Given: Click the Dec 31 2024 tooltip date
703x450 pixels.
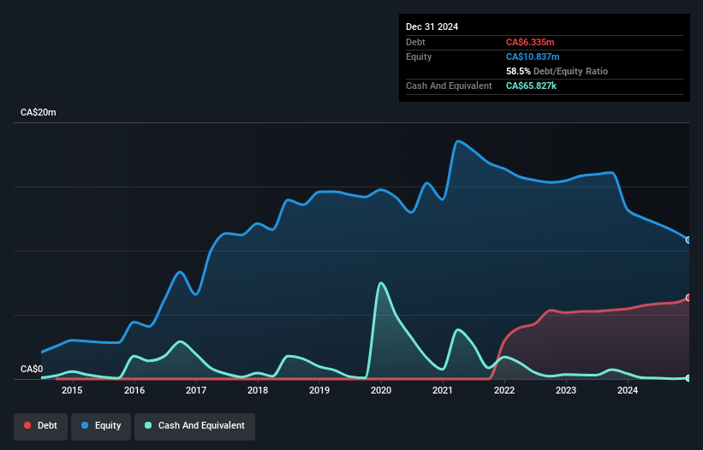Looking at the screenshot, I should click(432, 27).
